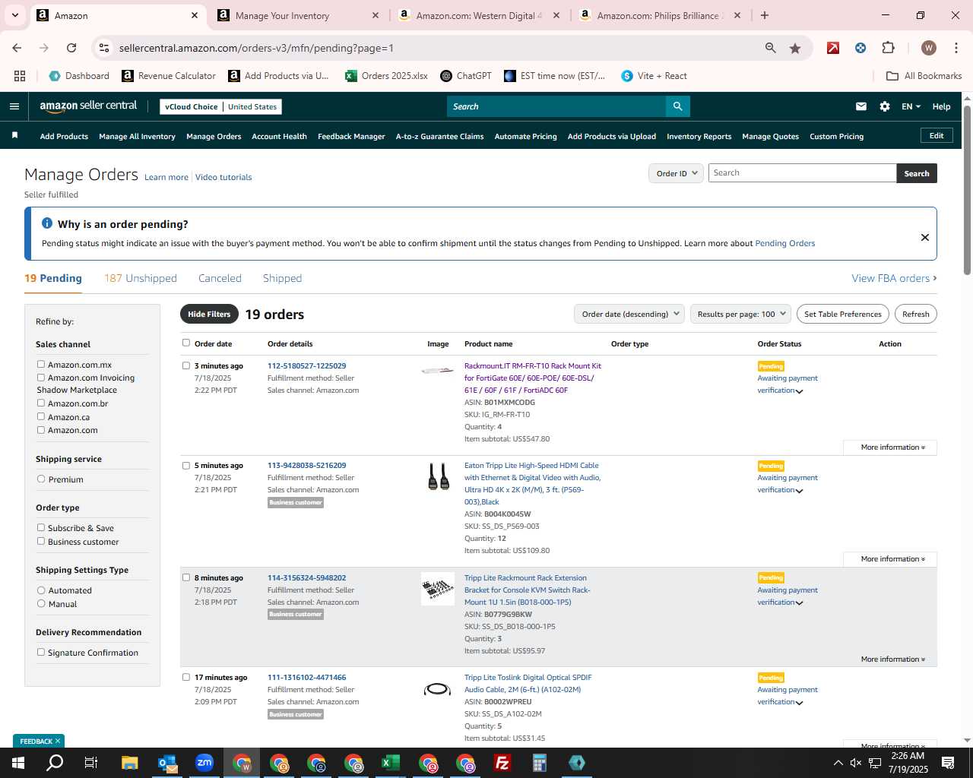
Task: Click the browser zoom magnifier icon
Action: pyautogui.click(x=771, y=48)
